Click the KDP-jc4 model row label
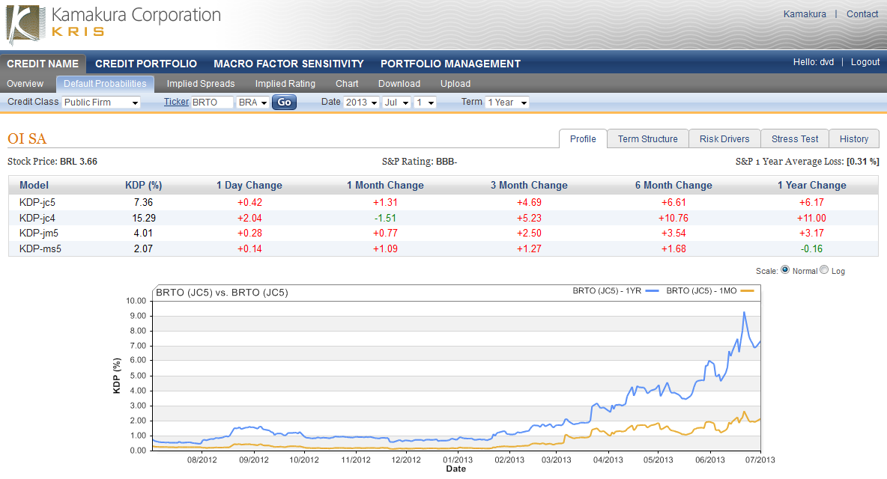887x479 pixels. pos(37,218)
